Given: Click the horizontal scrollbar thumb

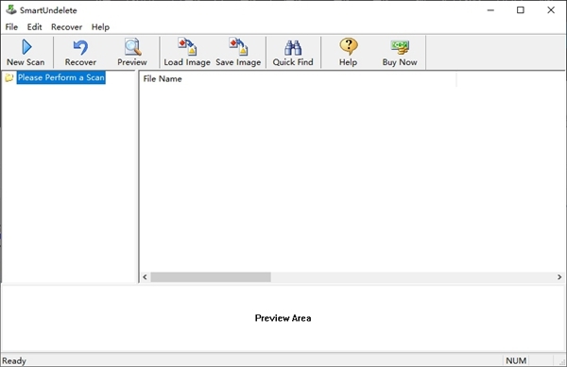Looking at the screenshot, I should (x=211, y=277).
